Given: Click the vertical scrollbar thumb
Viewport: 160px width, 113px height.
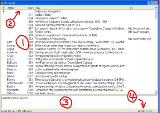Looking at the screenshot, I should (156, 14).
